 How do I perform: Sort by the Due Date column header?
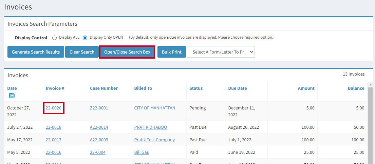tap(238, 88)
